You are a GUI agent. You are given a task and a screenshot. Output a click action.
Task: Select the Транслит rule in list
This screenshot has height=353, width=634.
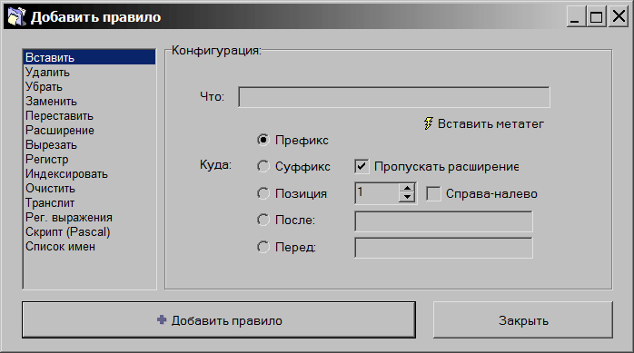pyautogui.click(x=89, y=203)
